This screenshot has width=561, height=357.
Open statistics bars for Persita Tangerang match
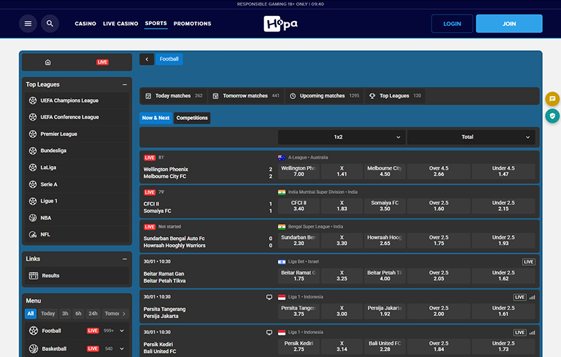click(x=532, y=297)
